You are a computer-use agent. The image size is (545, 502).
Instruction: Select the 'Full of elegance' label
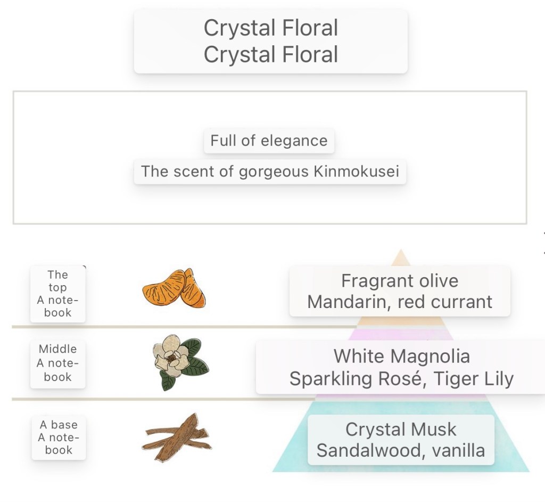[x=269, y=141]
